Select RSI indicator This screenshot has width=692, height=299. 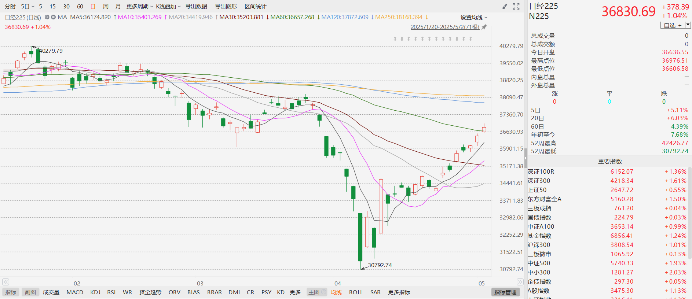click(111, 292)
